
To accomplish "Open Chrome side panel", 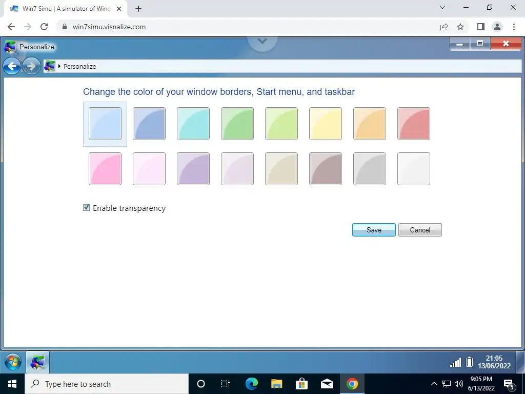I will pos(481,27).
